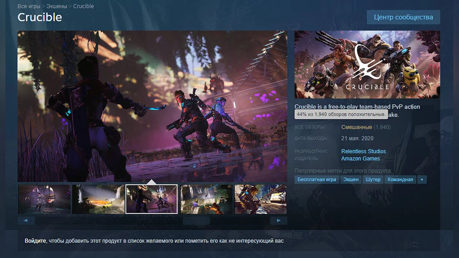This screenshot has height=258, width=459.
Task: Click the thumbnail strip scrollbar handle
Action: point(196,221)
